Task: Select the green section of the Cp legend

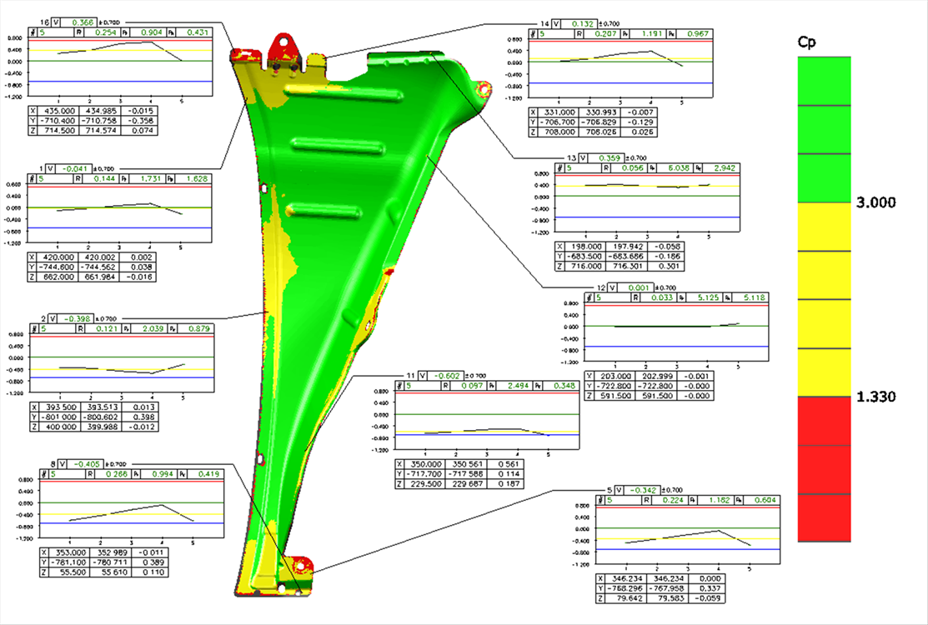Action: (824, 129)
